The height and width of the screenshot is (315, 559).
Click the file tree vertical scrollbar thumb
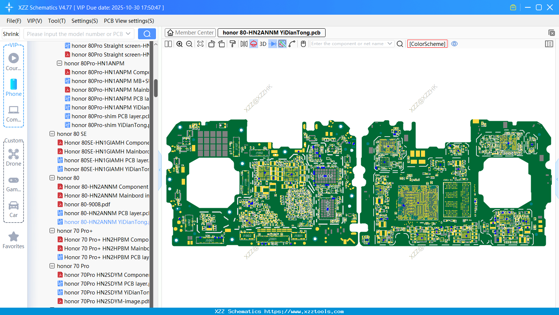156,88
